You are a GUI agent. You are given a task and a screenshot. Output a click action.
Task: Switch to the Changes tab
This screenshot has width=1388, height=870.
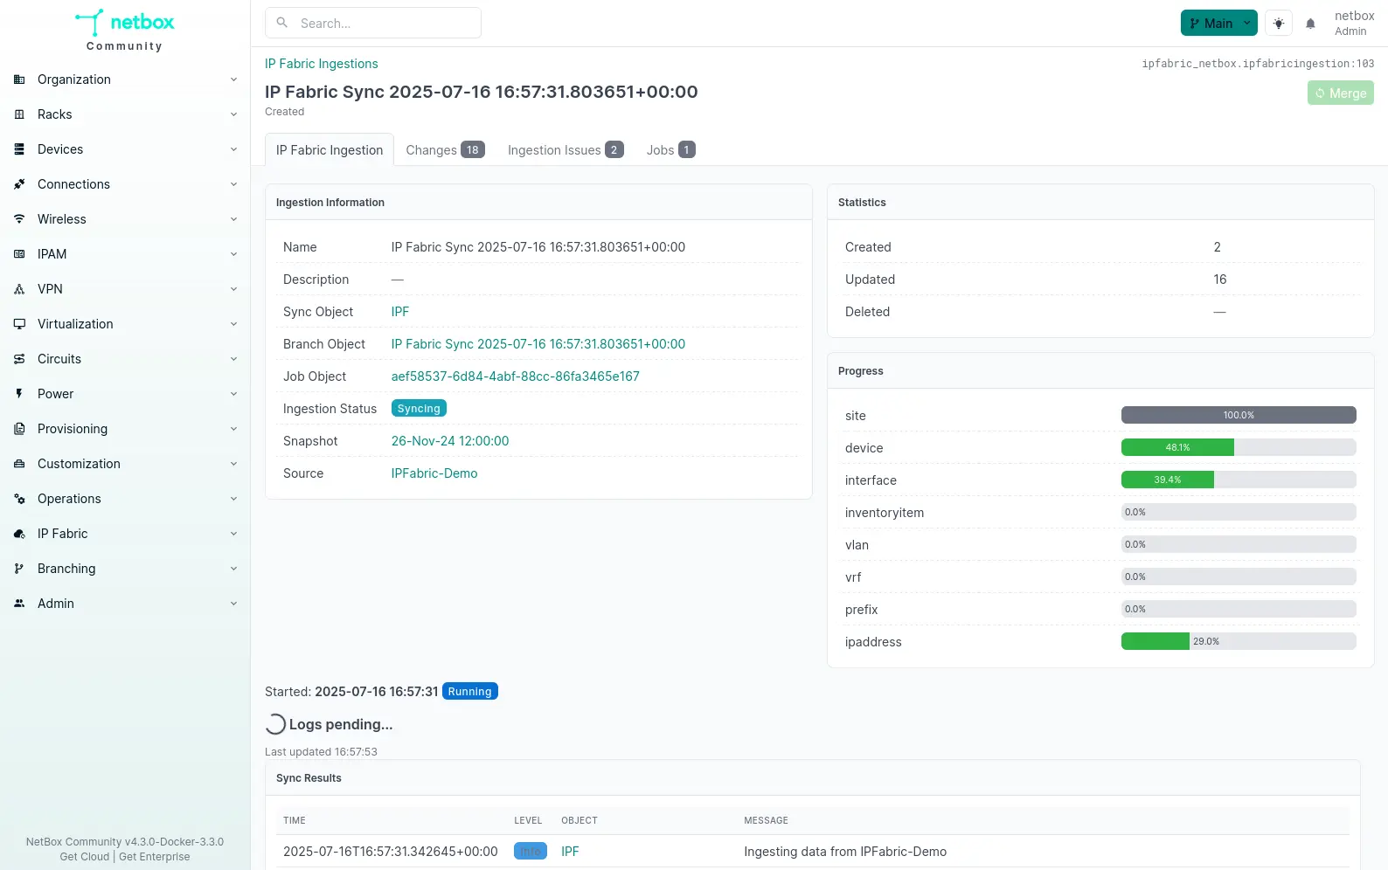click(444, 150)
